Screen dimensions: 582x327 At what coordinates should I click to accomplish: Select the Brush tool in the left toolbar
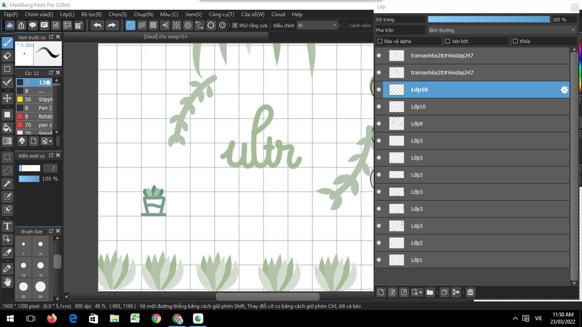point(7,43)
